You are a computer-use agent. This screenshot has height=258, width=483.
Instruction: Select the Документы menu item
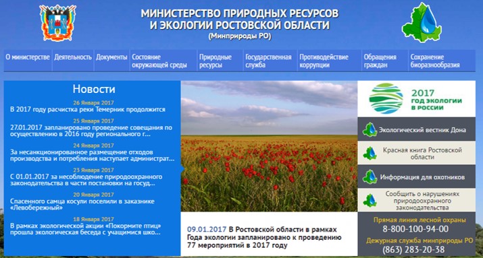click(x=111, y=57)
